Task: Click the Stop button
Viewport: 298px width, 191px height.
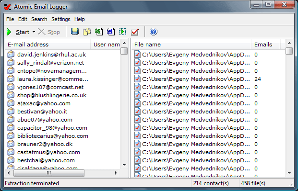Action: 49,32
